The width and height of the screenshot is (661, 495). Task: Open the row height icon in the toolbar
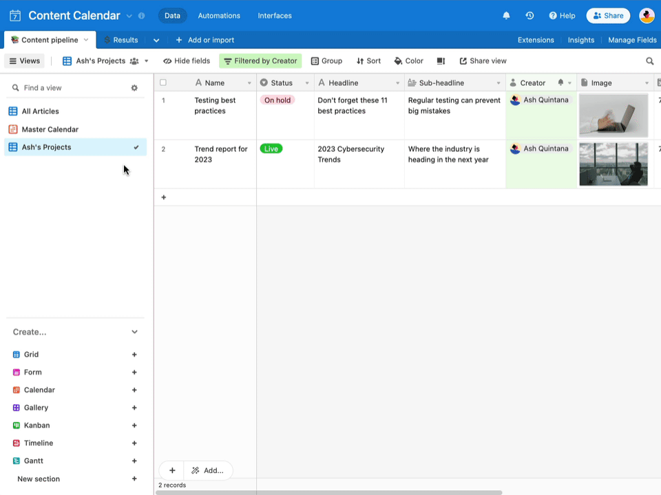[x=441, y=60]
